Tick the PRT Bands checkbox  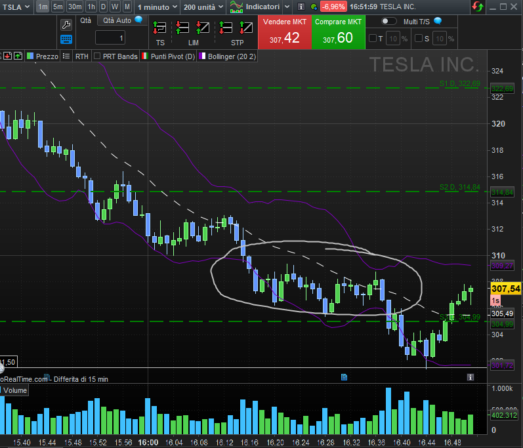pyautogui.click(x=97, y=56)
